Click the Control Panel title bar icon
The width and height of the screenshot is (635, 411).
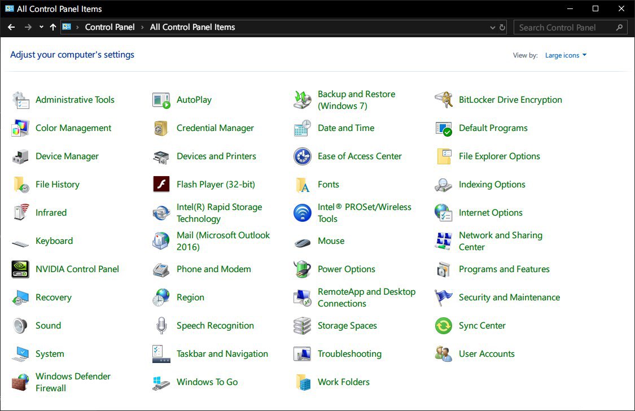click(10, 8)
